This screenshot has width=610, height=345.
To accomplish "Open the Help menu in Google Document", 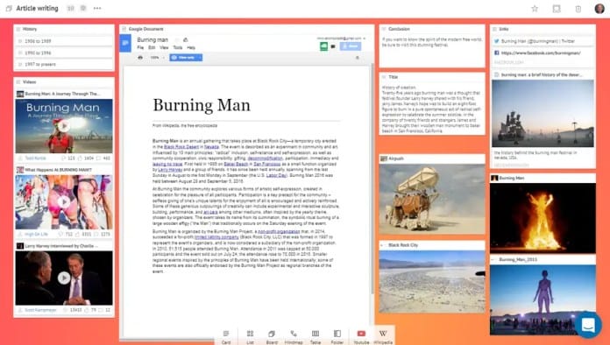I will coord(191,47).
